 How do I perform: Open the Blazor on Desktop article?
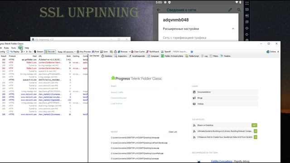point(225,125)
